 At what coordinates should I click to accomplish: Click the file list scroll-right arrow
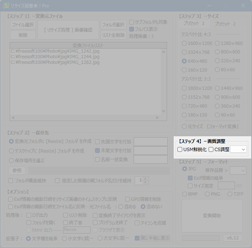coord(157,118)
